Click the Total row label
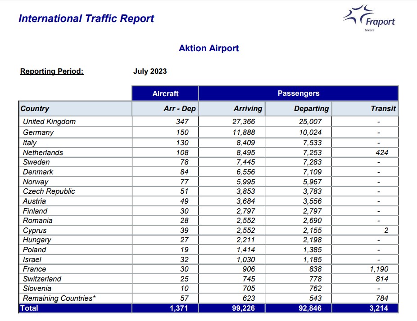The width and height of the screenshot is (417, 321). click(x=29, y=308)
